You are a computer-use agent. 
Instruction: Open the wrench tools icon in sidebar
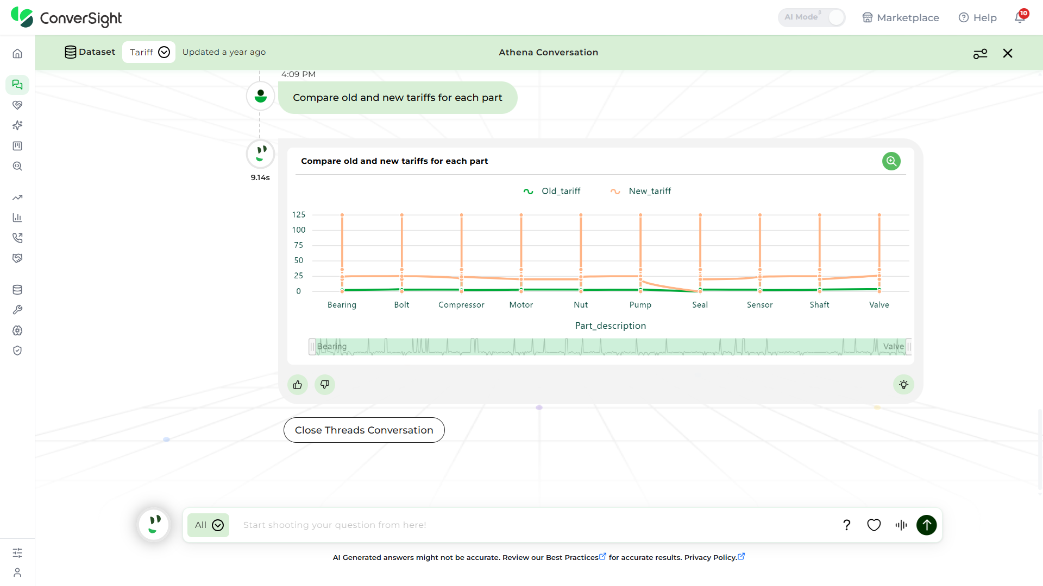tap(17, 310)
